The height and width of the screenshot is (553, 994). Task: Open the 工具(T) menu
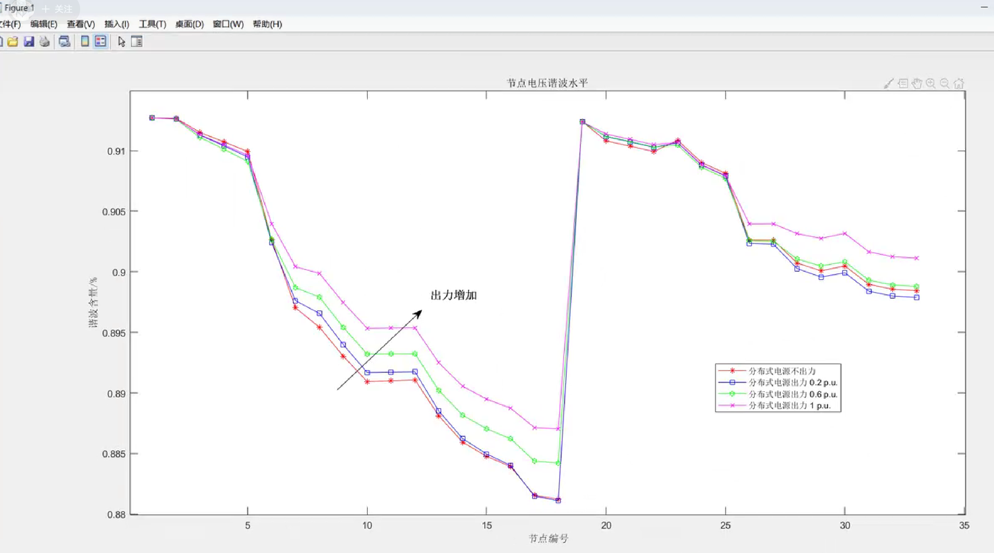(x=152, y=24)
